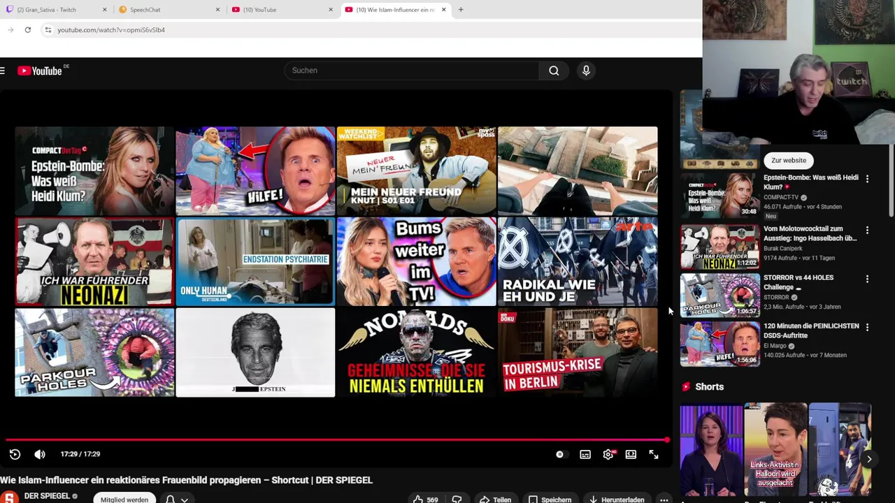Start voice search with microphone icon
The width and height of the screenshot is (895, 503).
pos(586,71)
